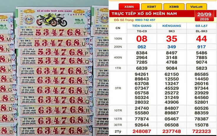This screenshot has width=217, height=136.
Task: Click the ticket numbered 534768 U
Action: pos(53,43)
